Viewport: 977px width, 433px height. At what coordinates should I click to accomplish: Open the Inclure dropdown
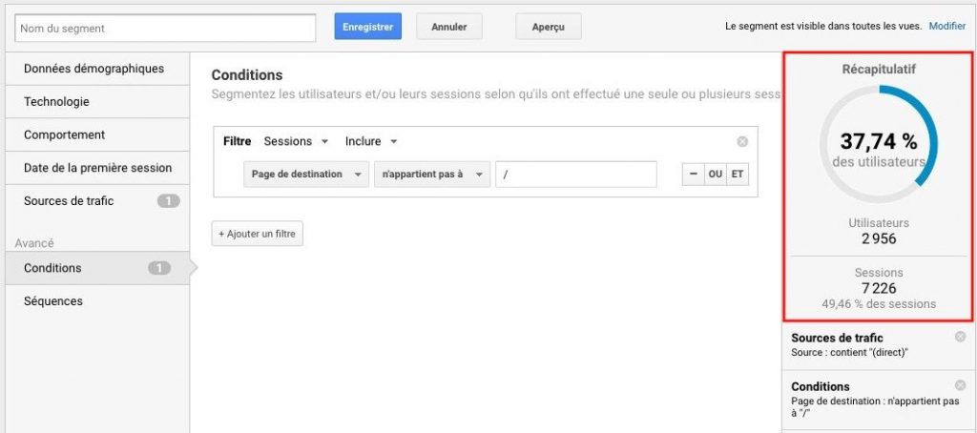371,141
